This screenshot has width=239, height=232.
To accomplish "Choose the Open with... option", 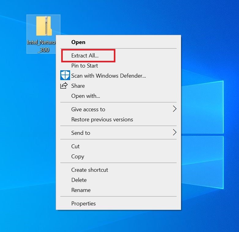I will coord(86,96).
